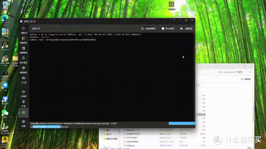Click the Python version console line

pyautogui.click(x=85, y=34)
